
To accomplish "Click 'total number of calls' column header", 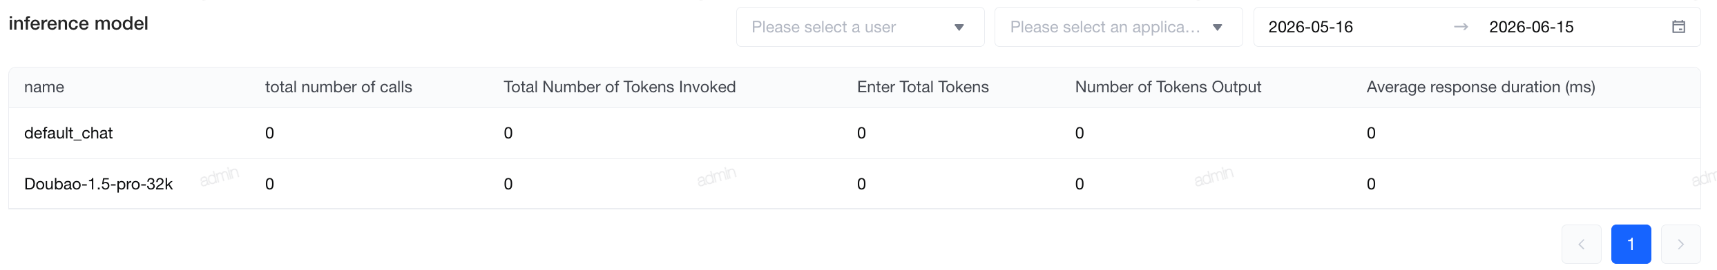I will click(338, 87).
